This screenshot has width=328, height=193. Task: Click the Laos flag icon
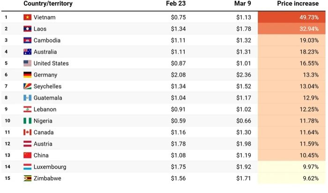click(27, 29)
